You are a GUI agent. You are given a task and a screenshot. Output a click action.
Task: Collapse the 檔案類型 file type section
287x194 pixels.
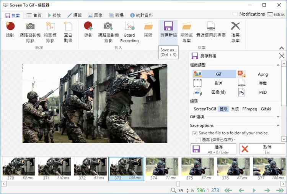278,65
